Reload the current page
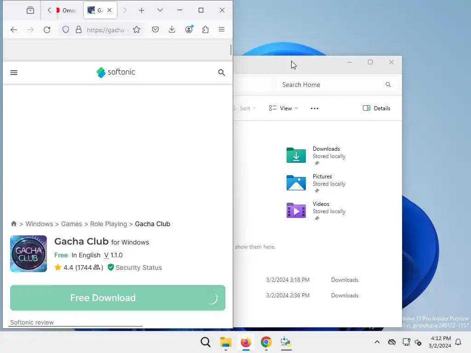The width and height of the screenshot is (471, 353). coord(47,30)
